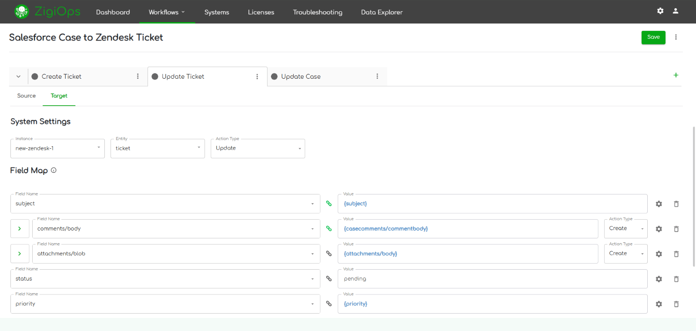
Task: Click the {attachments/body} value field
Action: click(x=468, y=254)
